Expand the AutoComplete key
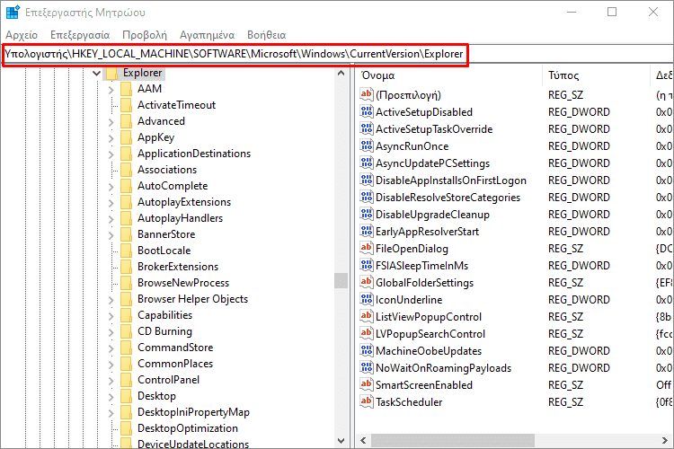 click(x=111, y=187)
